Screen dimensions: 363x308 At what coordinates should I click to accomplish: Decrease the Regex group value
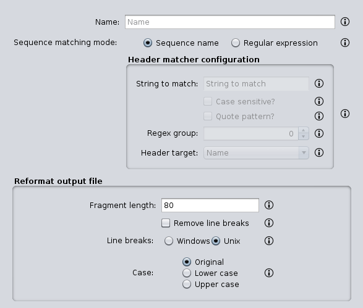(304, 136)
